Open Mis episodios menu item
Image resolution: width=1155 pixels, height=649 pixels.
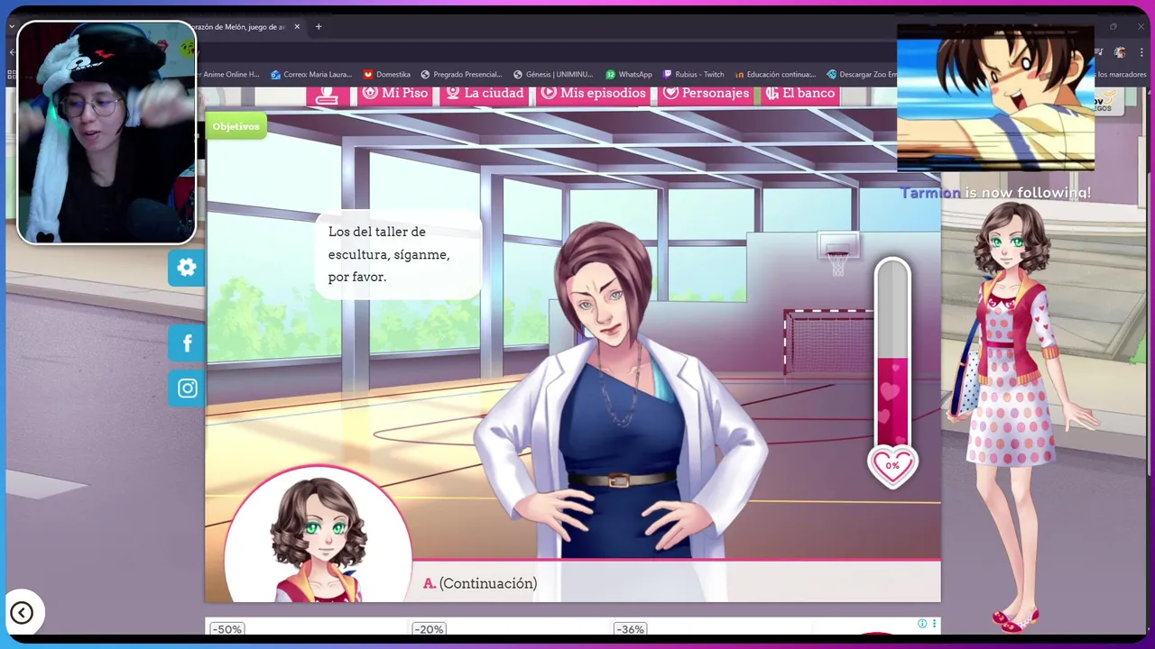tap(593, 94)
